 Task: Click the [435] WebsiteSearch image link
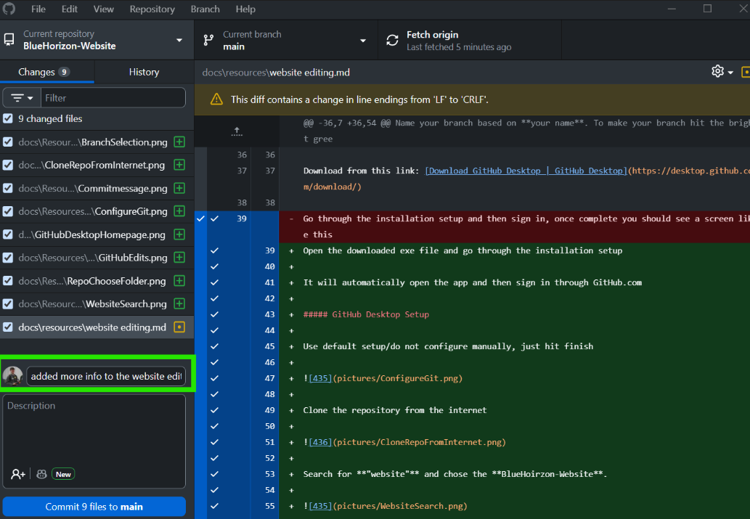click(x=320, y=506)
